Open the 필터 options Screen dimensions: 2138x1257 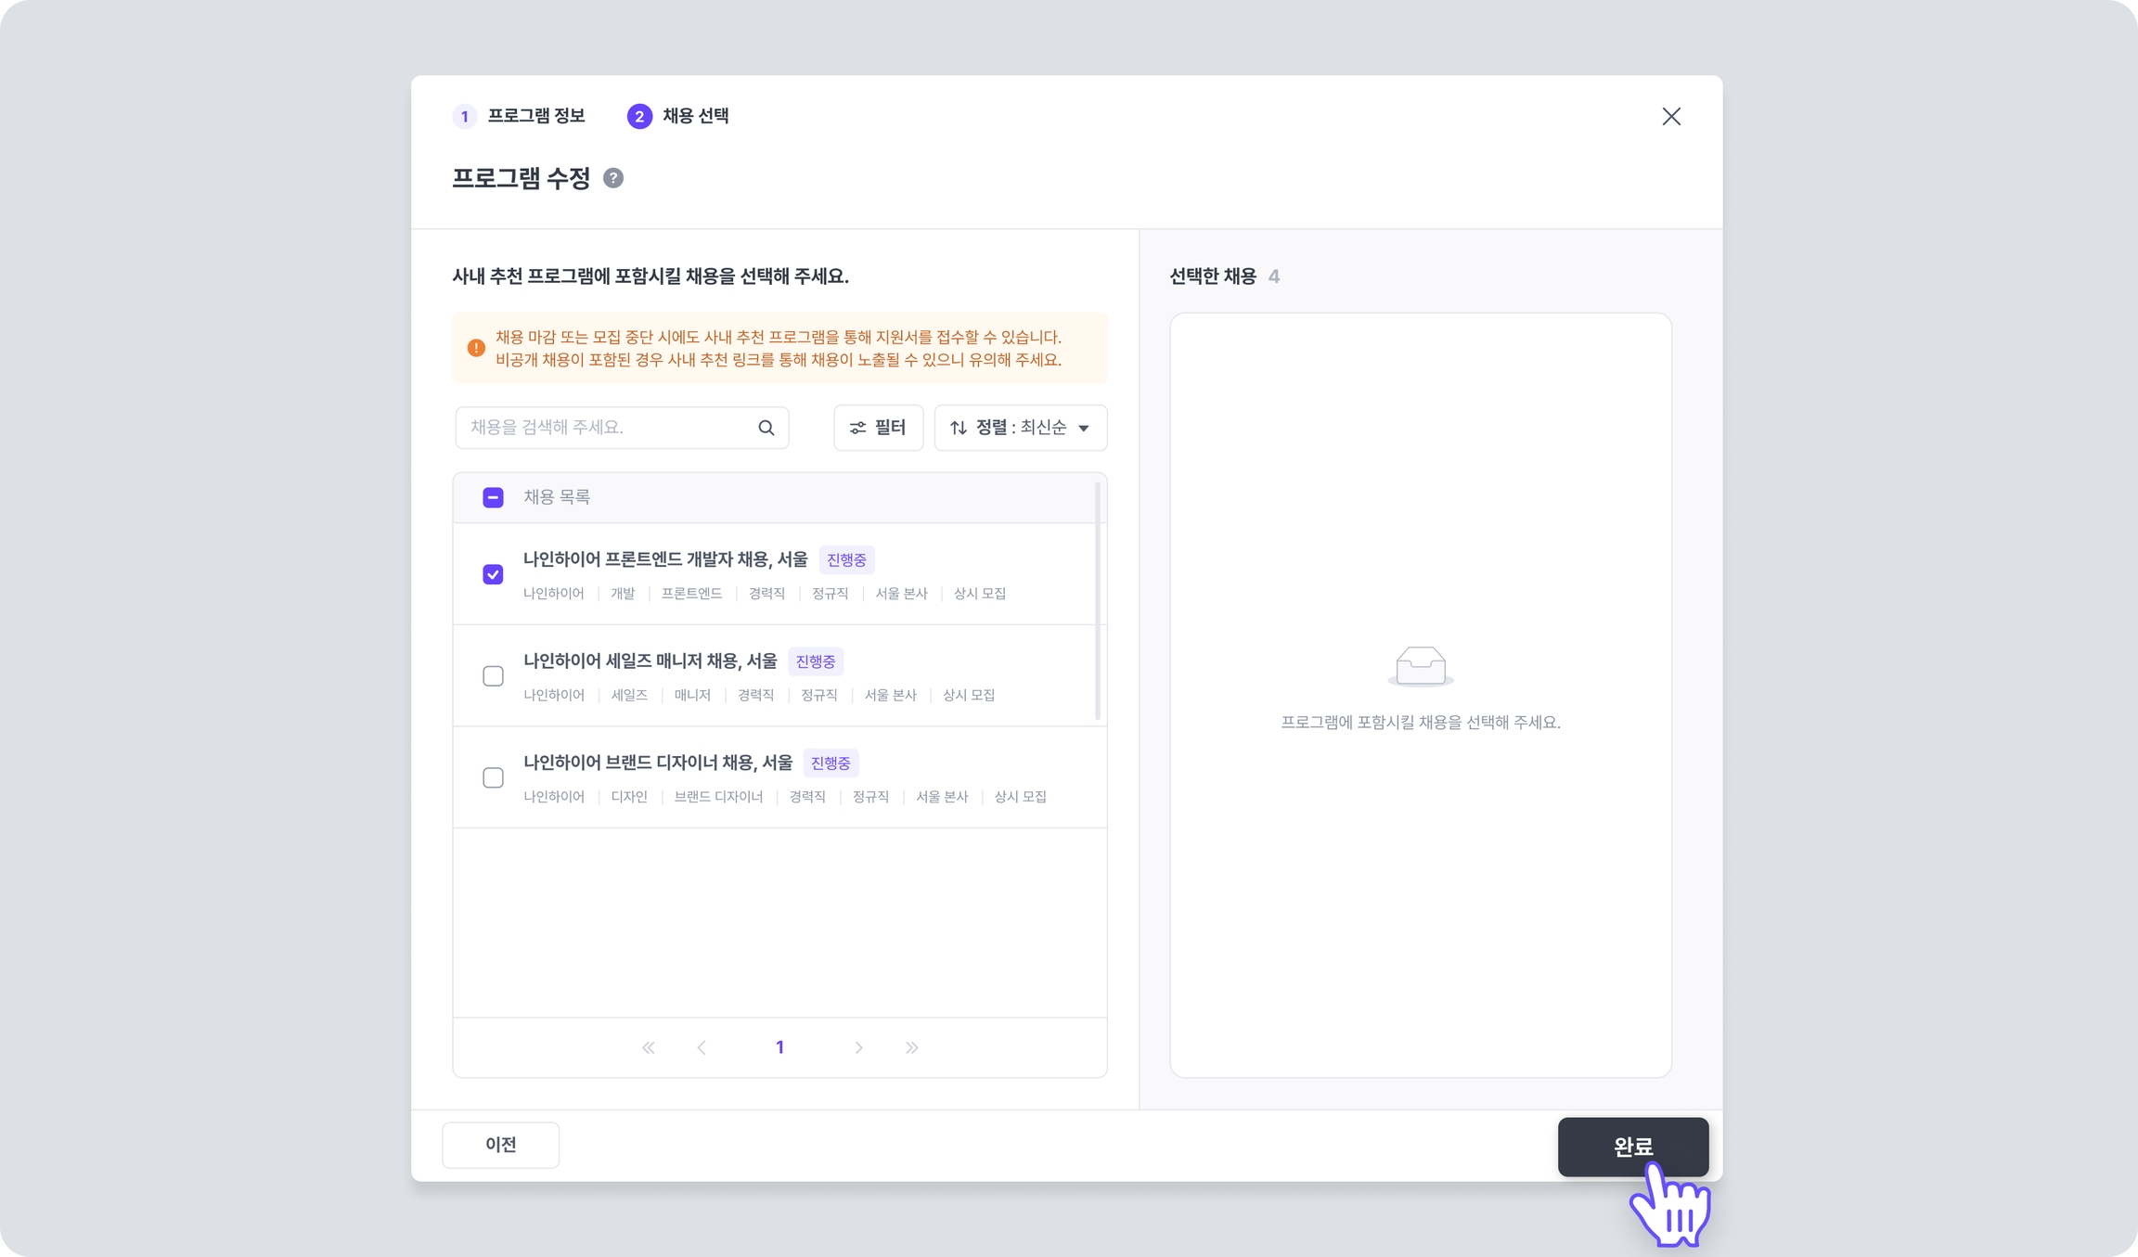coord(878,428)
